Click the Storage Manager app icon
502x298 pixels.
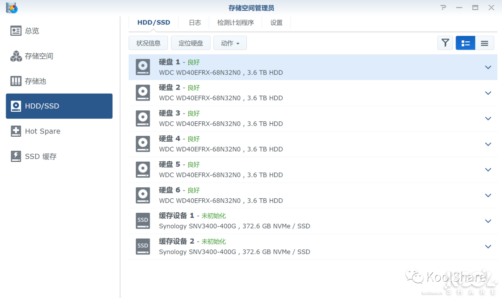click(x=12, y=8)
